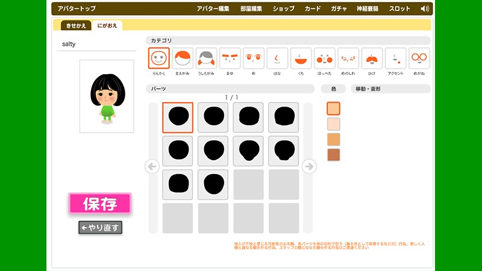
Task: Mute sound with the speaker icon
Action: pyautogui.click(x=425, y=9)
